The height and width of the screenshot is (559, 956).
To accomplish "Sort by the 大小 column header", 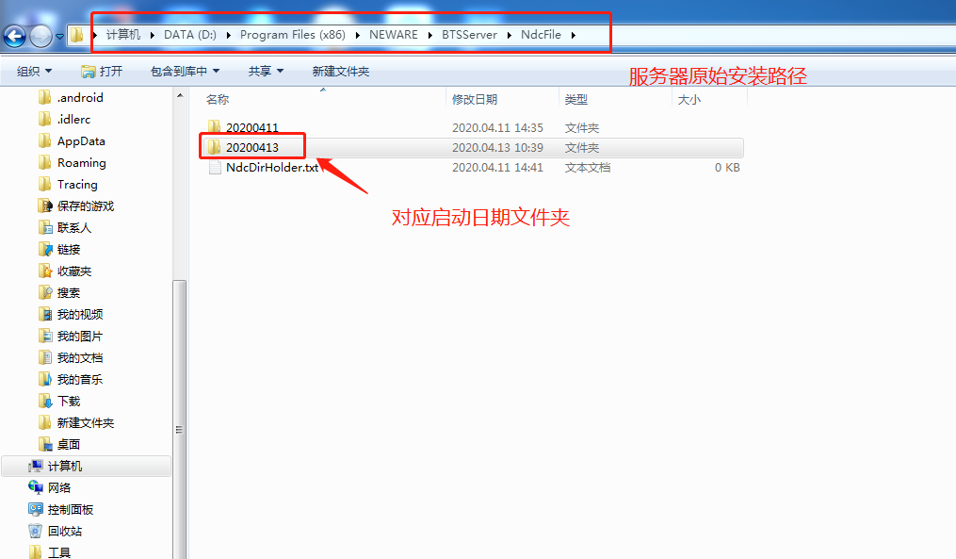I will [689, 100].
